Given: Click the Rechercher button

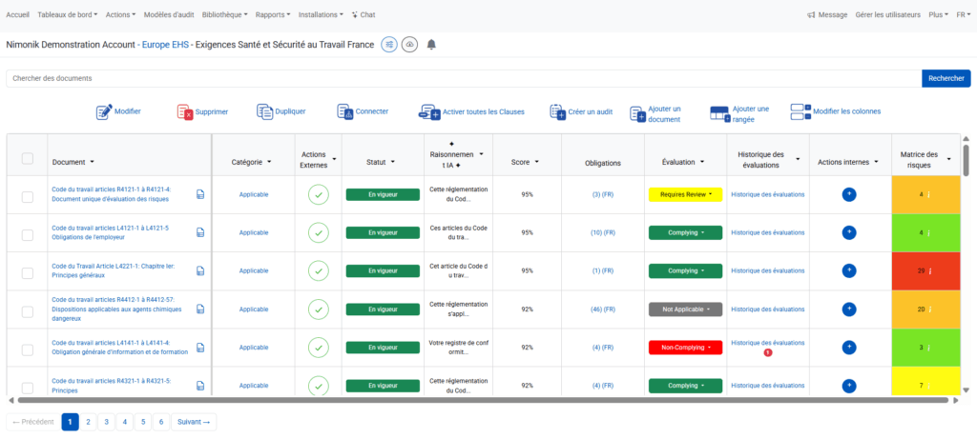Looking at the screenshot, I should (x=946, y=78).
